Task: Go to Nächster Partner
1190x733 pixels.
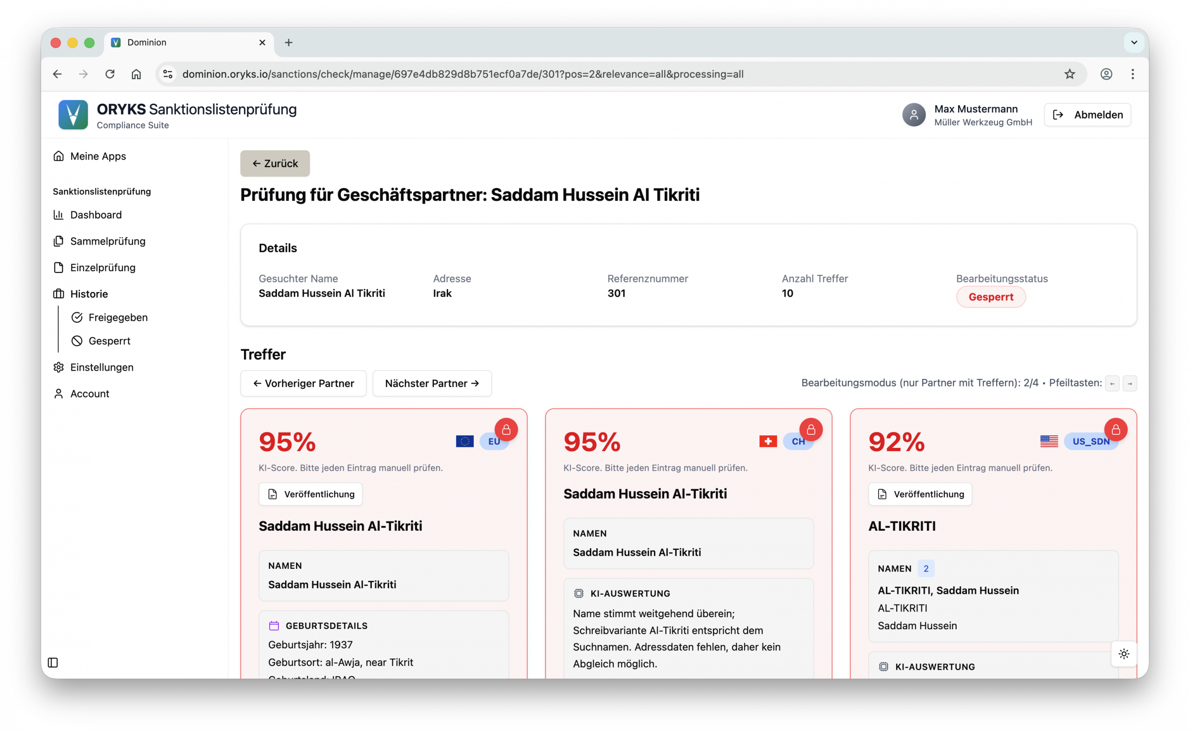Action: pyautogui.click(x=432, y=383)
